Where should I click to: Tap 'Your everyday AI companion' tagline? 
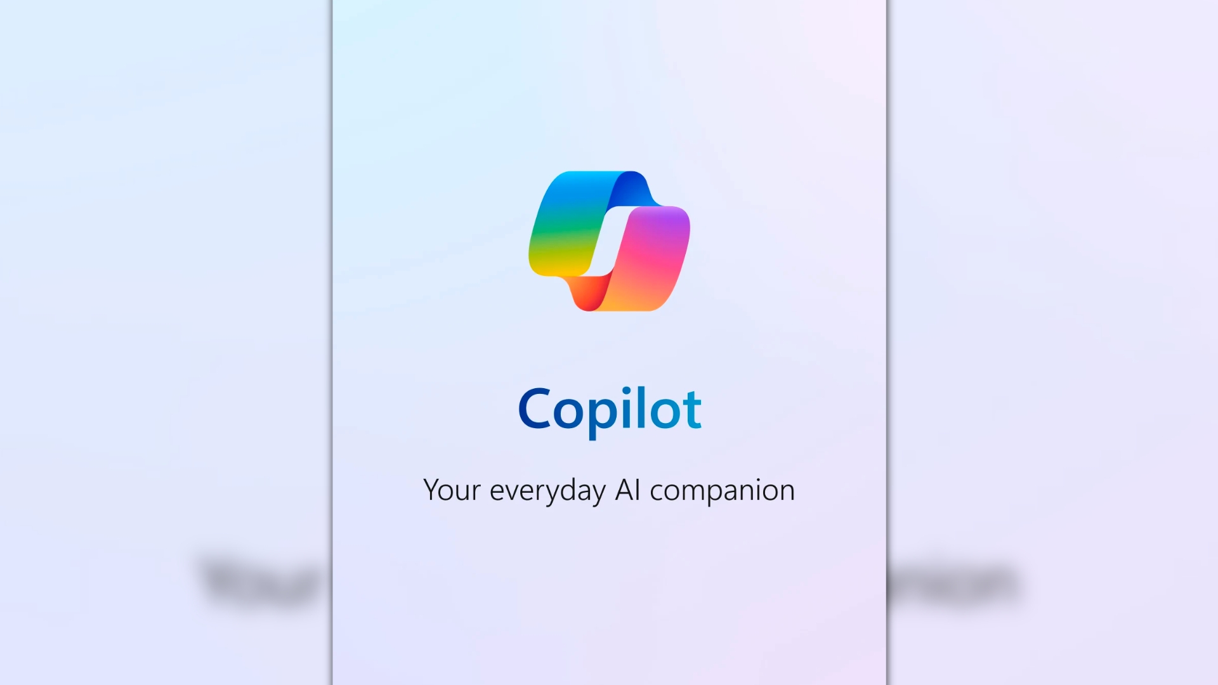(x=608, y=488)
